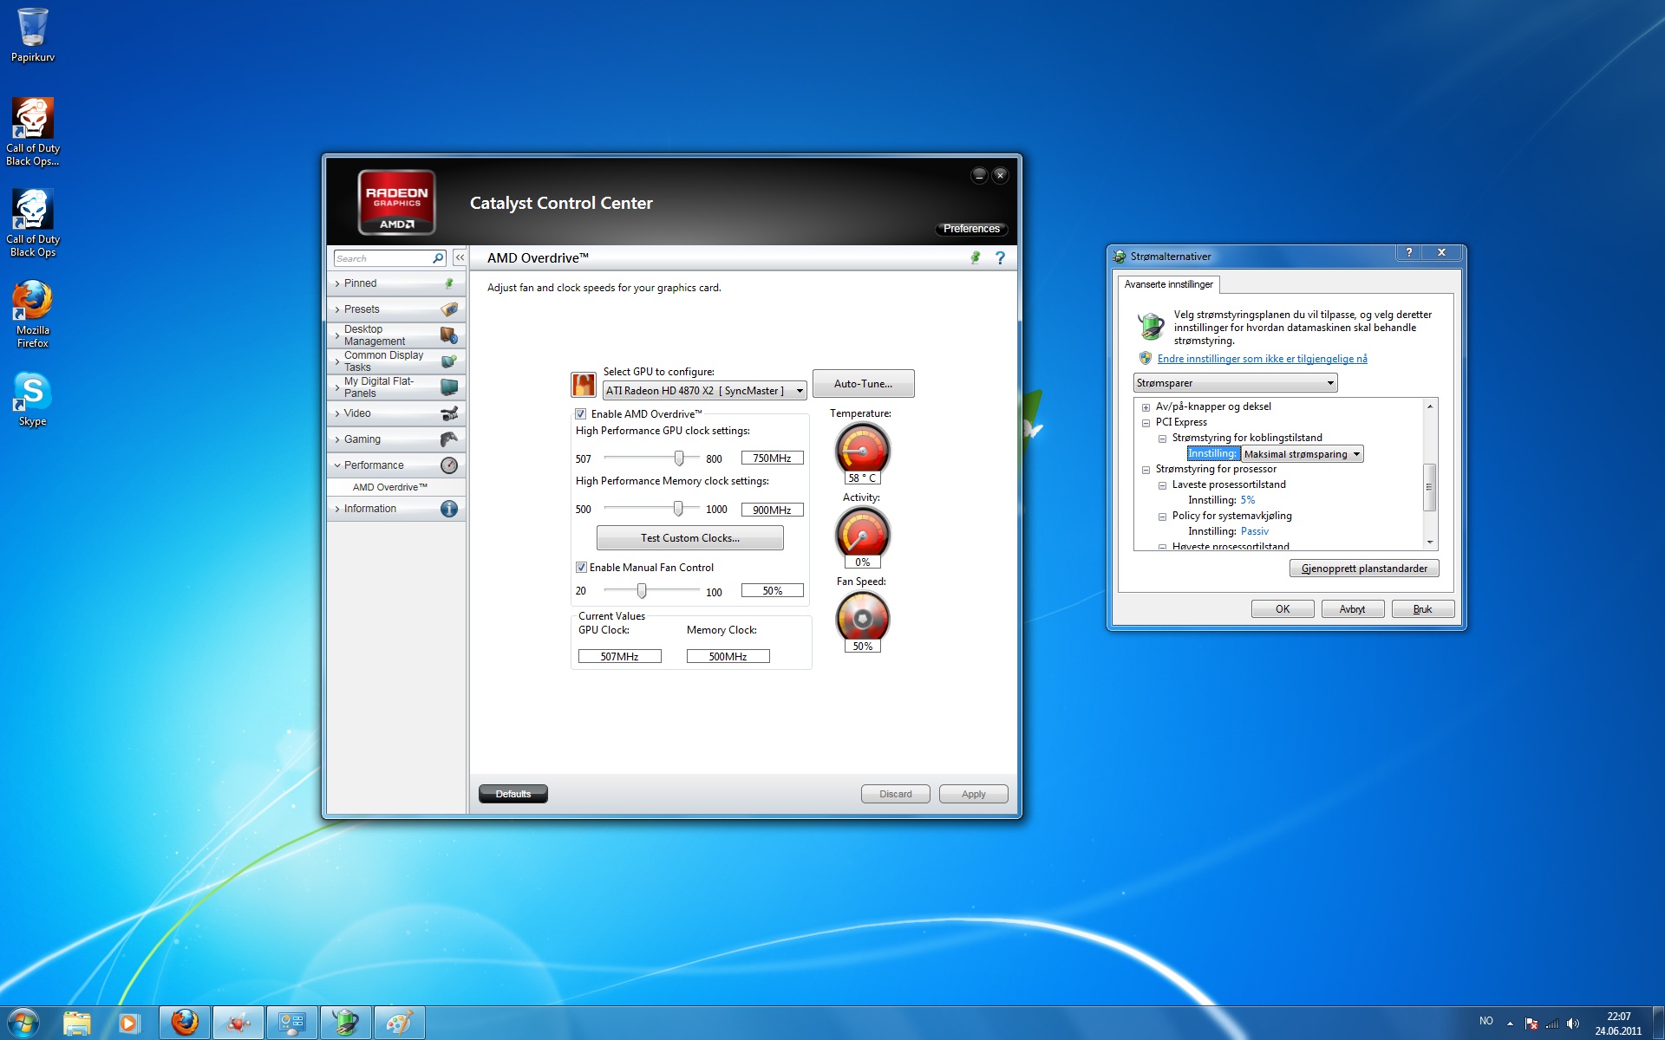Open Call of Duty Black Ops... shortcut
Screen dimensions: 1665x1040
tap(32, 132)
